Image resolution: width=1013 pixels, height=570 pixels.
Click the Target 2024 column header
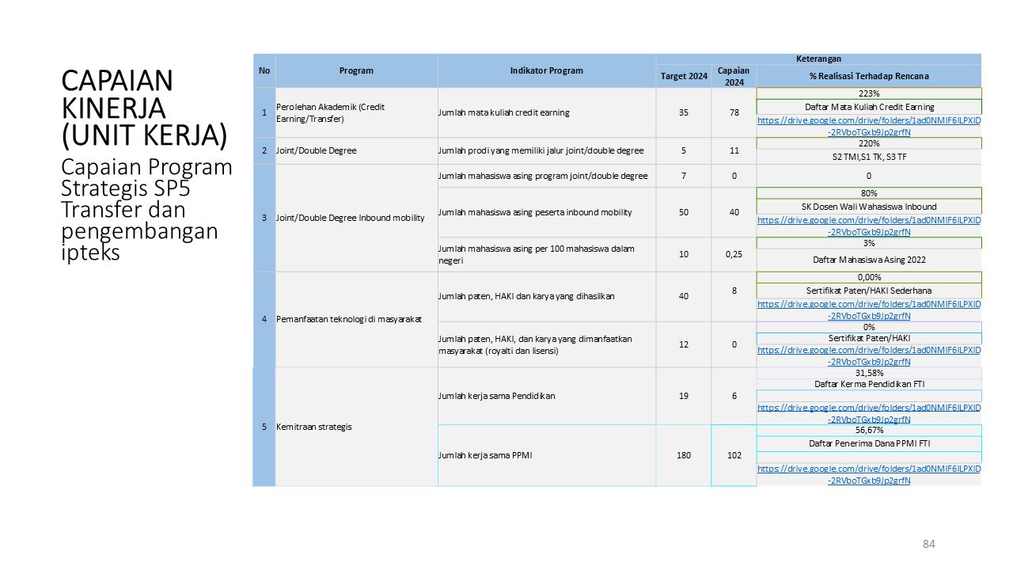(684, 76)
